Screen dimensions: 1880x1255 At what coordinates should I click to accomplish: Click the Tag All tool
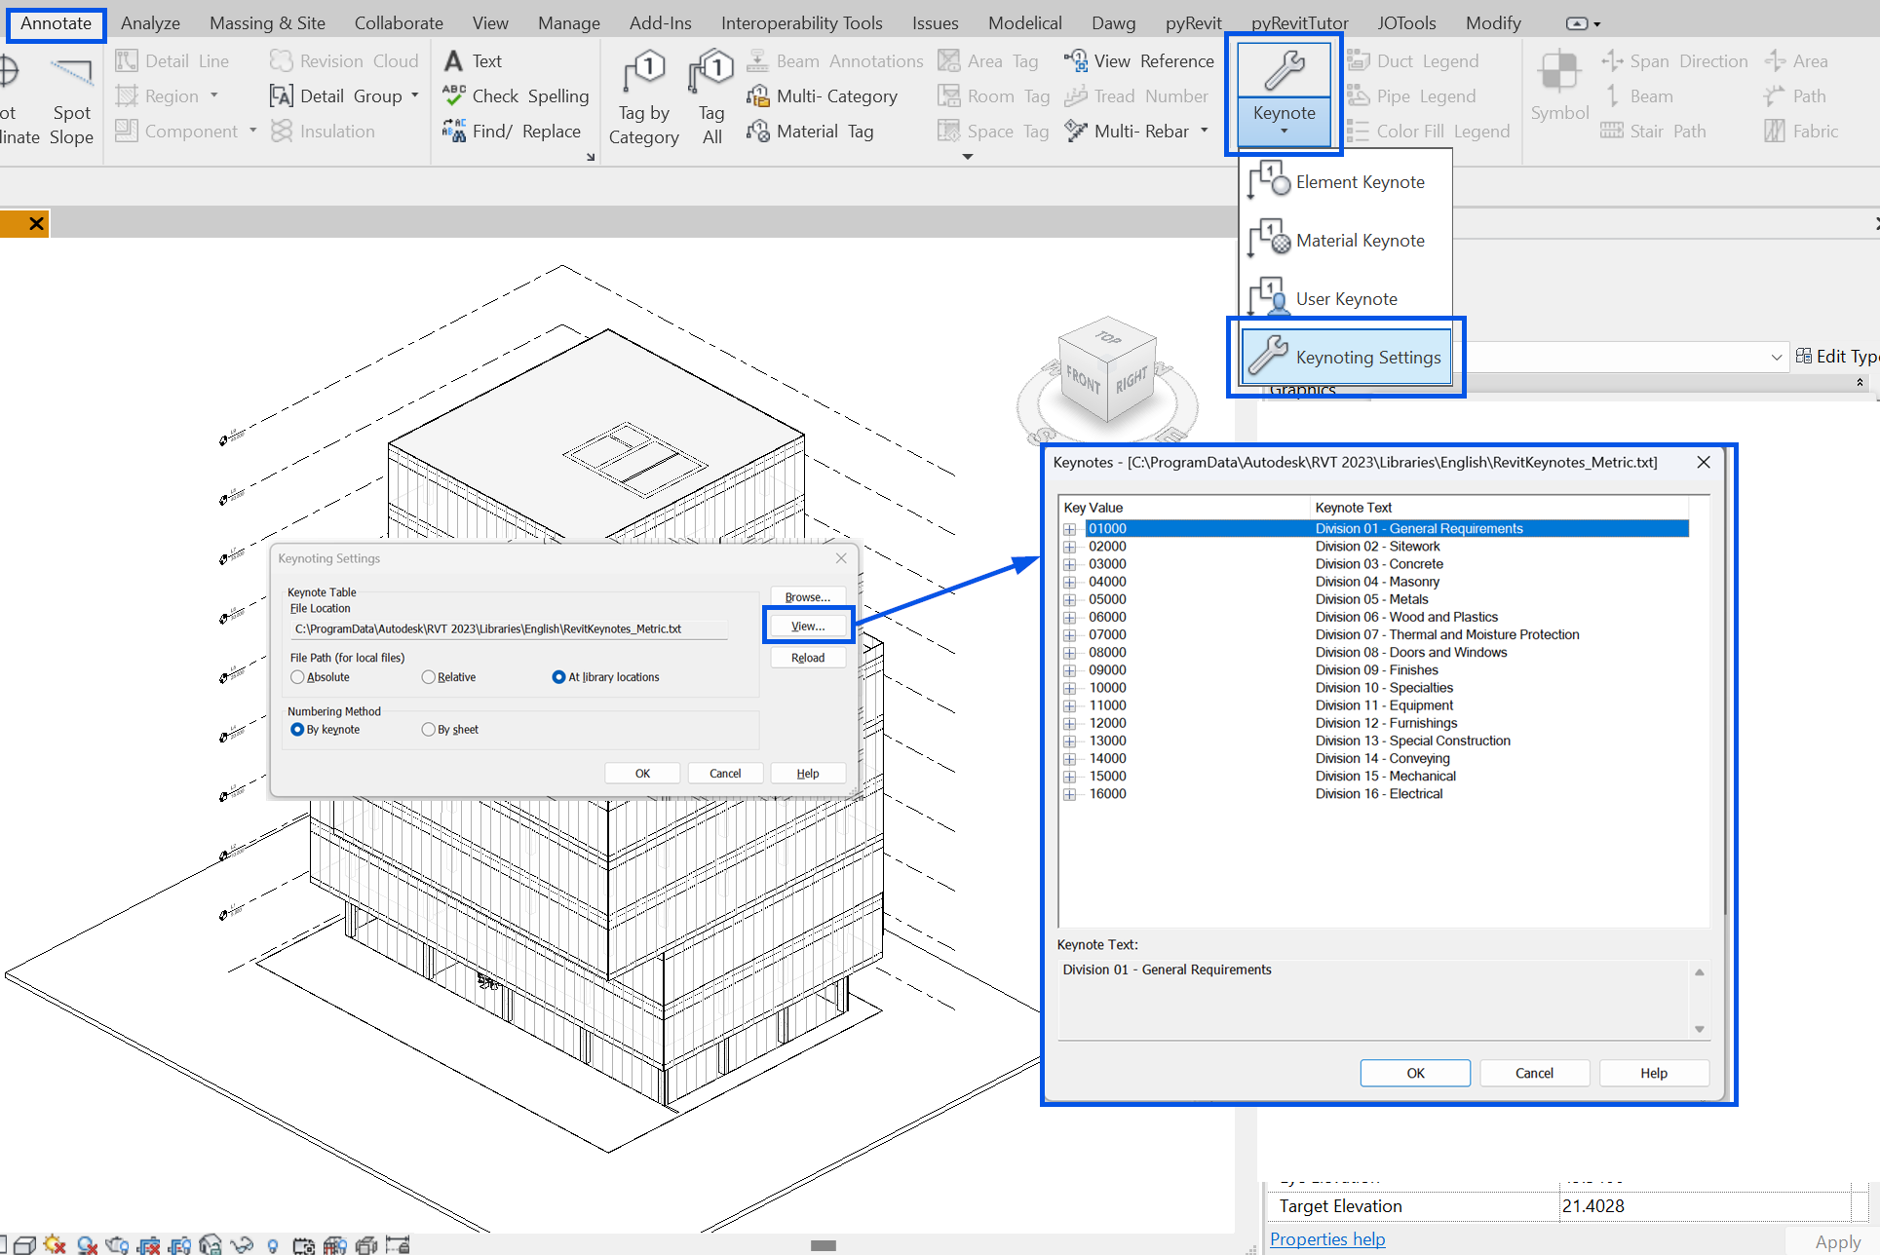(x=712, y=97)
